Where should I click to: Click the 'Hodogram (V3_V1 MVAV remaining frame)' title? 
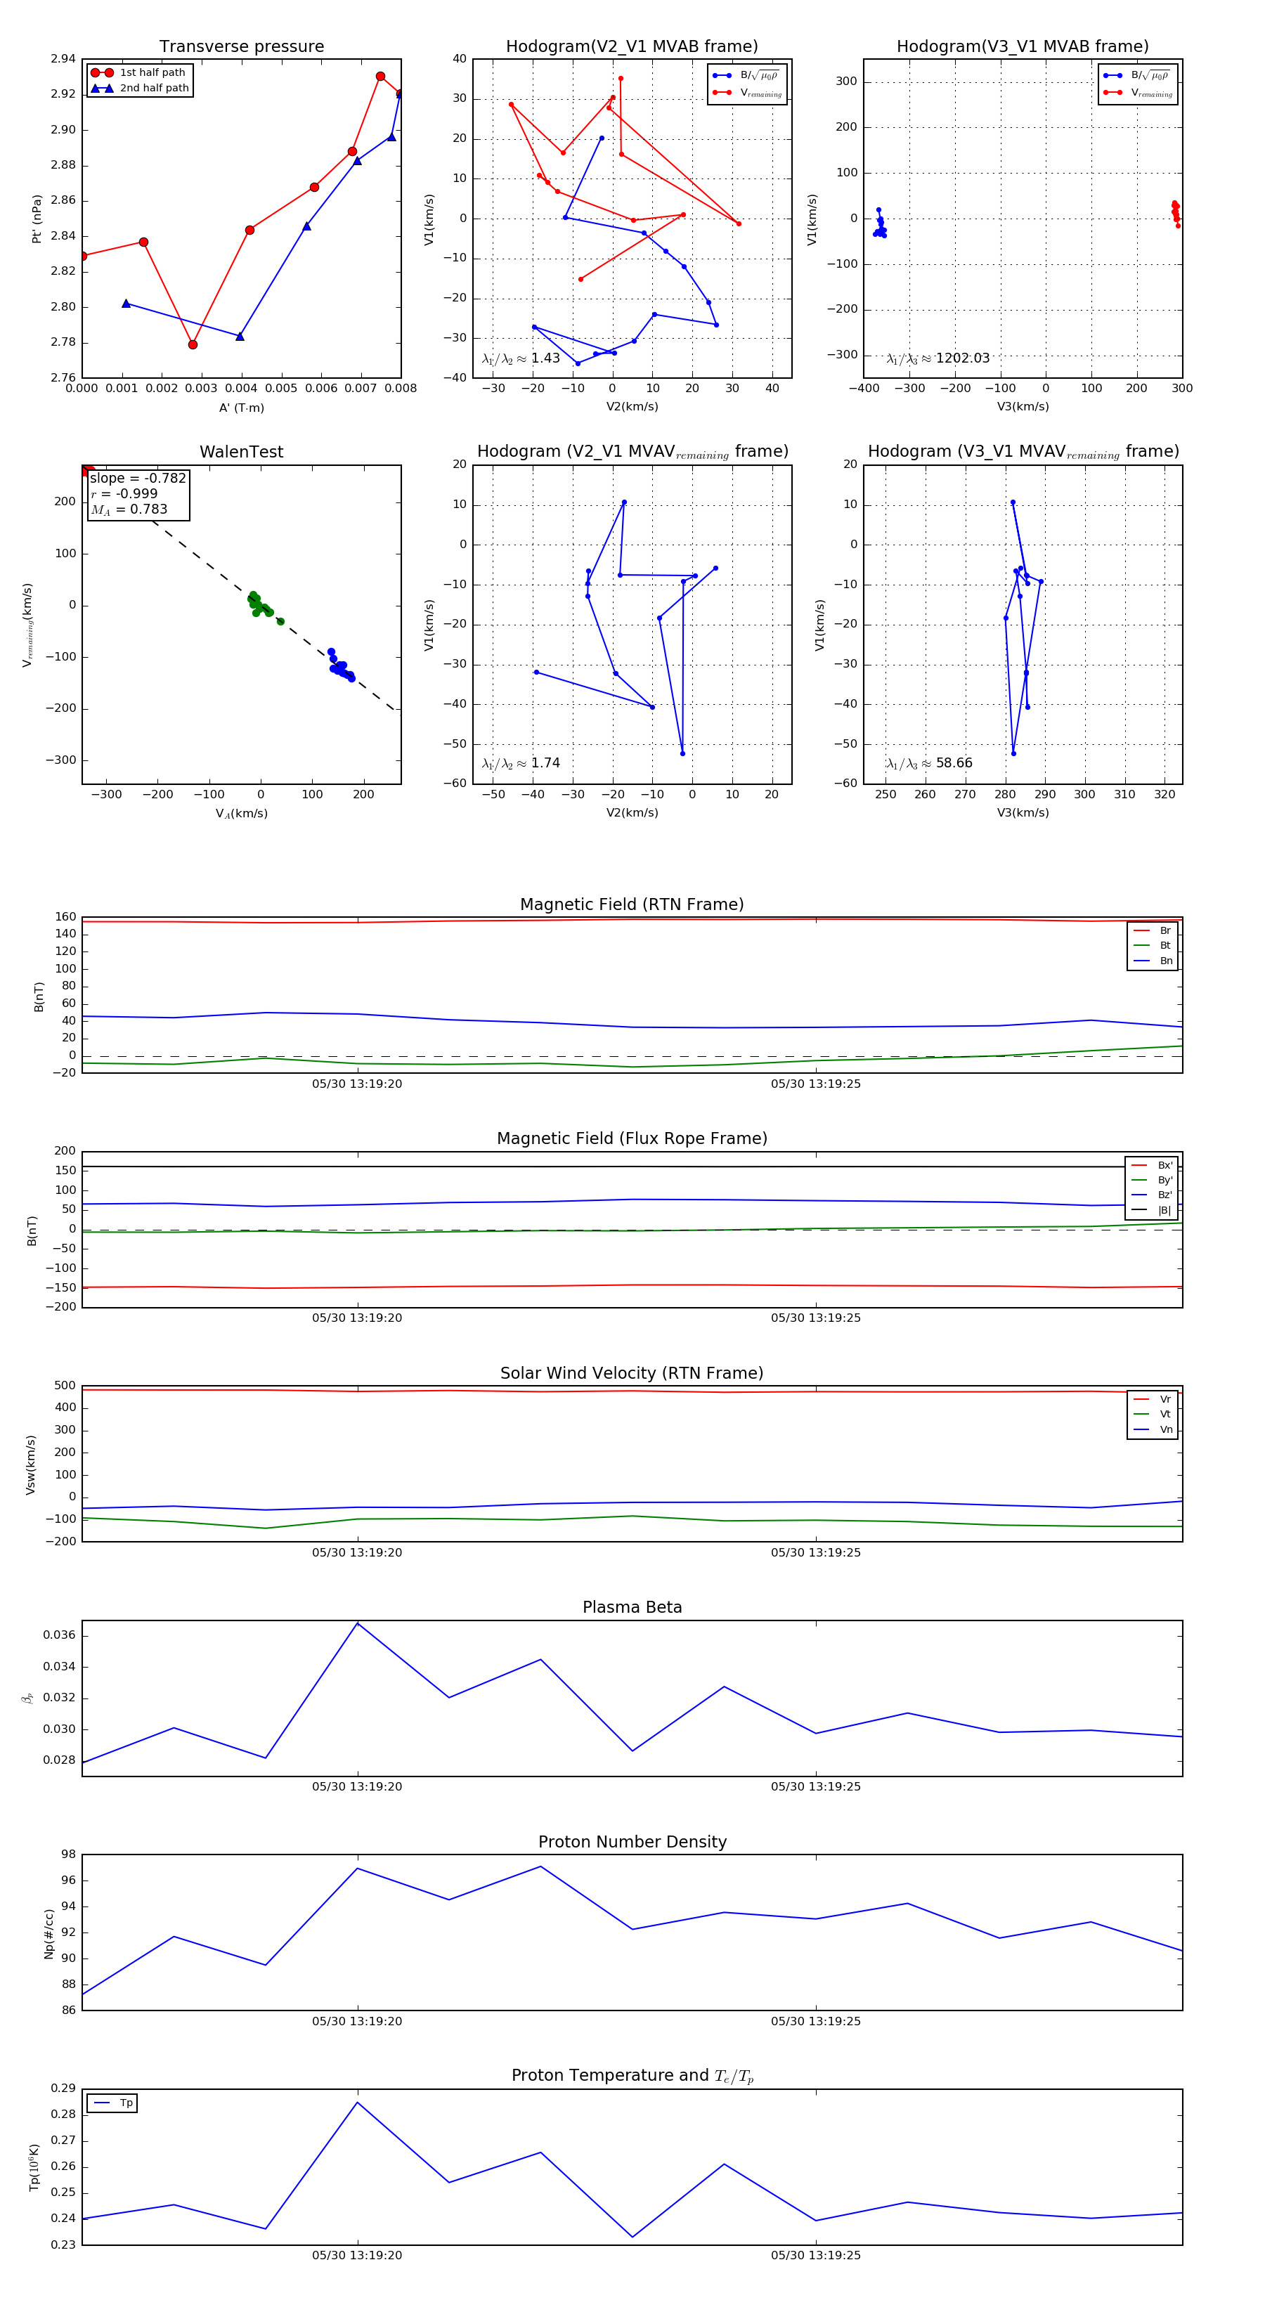tap(1023, 452)
